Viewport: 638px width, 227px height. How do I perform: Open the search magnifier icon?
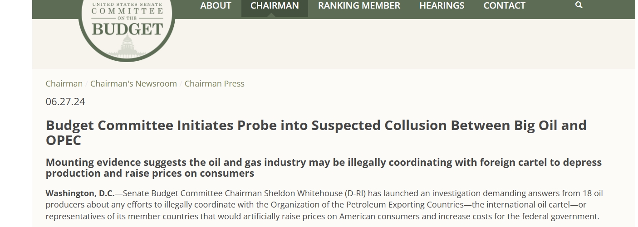pos(579,5)
